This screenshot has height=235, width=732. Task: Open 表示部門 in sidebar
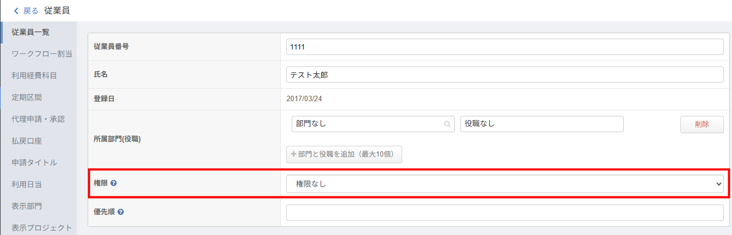[27, 206]
